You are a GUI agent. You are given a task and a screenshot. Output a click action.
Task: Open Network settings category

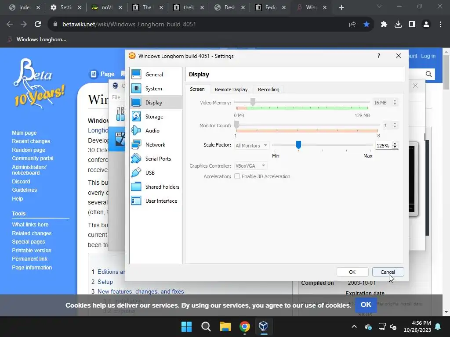pyautogui.click(x=156, y=145)
